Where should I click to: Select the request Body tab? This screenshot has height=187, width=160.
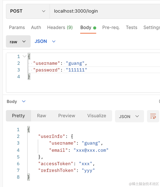pyautogui.click(x=86, y=27)
